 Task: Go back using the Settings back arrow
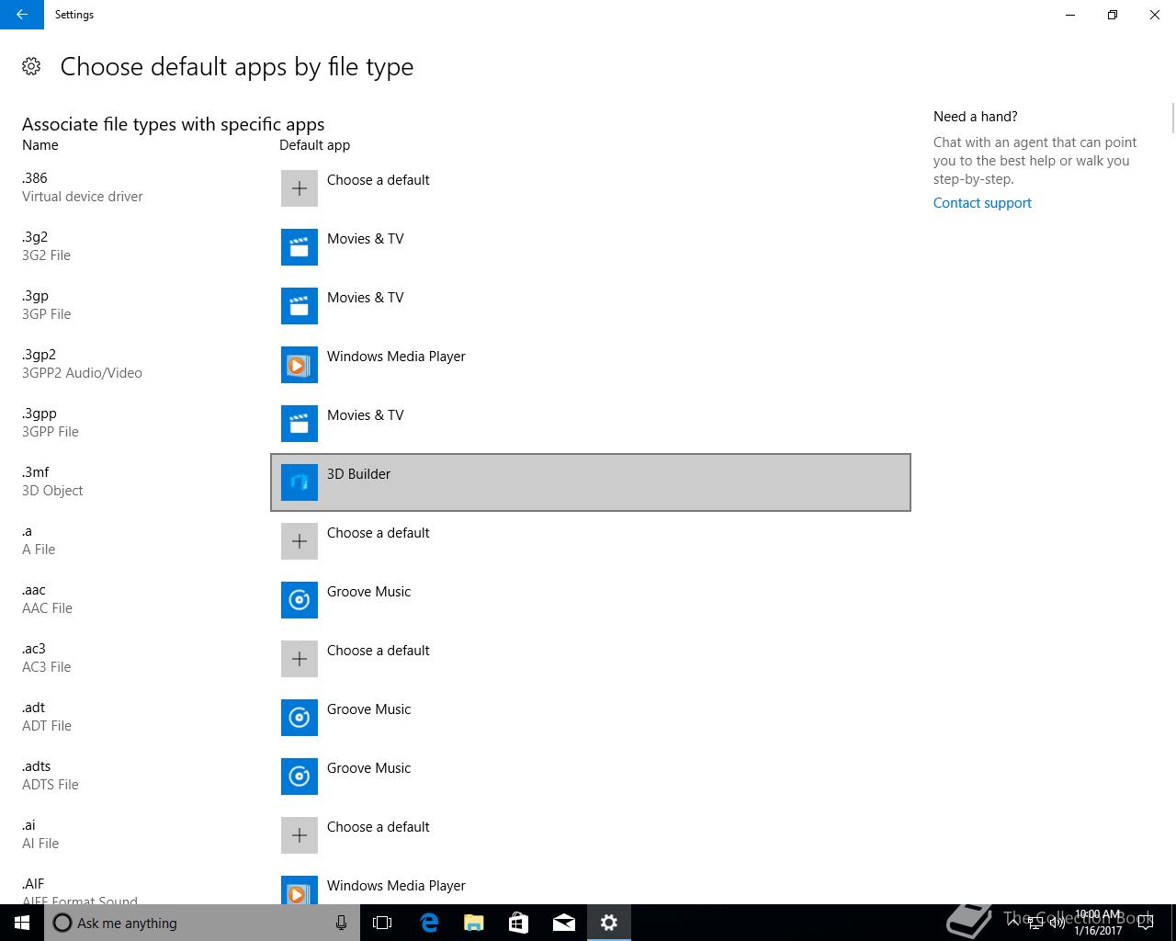[22, 15]
